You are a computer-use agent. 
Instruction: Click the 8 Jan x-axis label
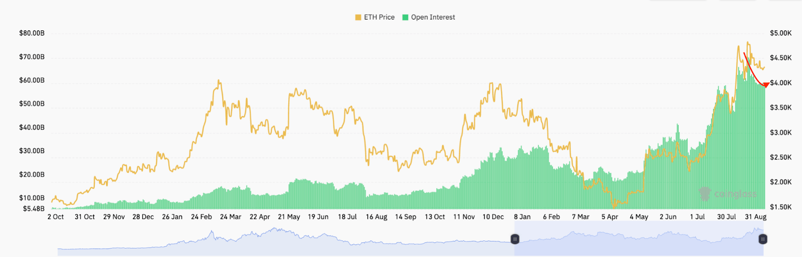(x=522, y=217)
